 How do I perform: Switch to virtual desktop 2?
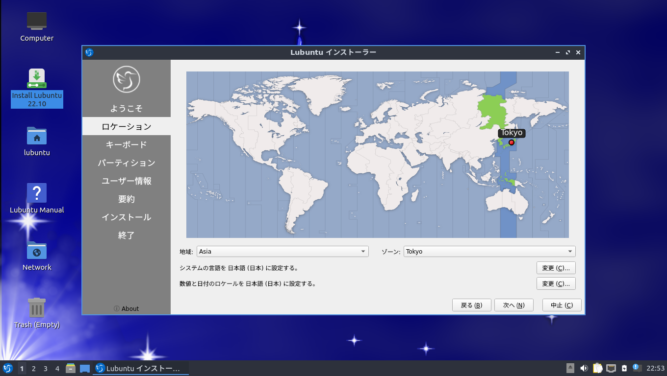click(x=34, y=369)
